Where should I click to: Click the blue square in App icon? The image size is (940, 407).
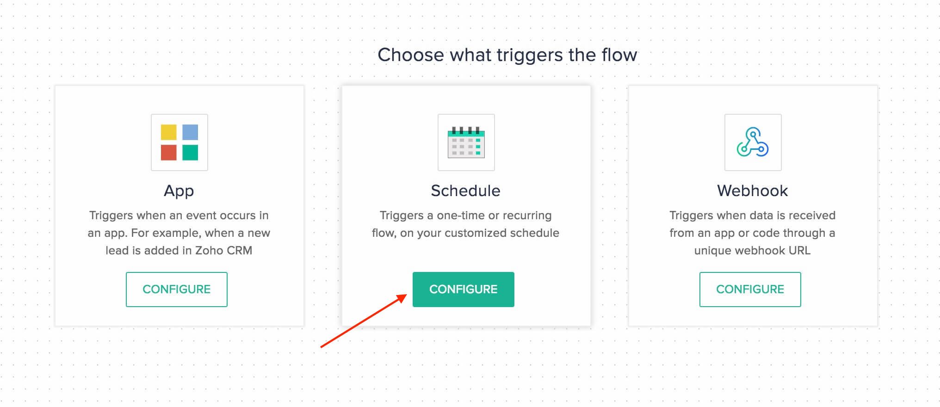[190, 132]
